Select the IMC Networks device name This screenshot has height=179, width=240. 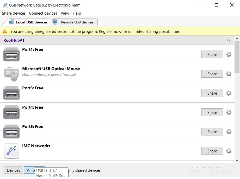click(x=36, y=146)
